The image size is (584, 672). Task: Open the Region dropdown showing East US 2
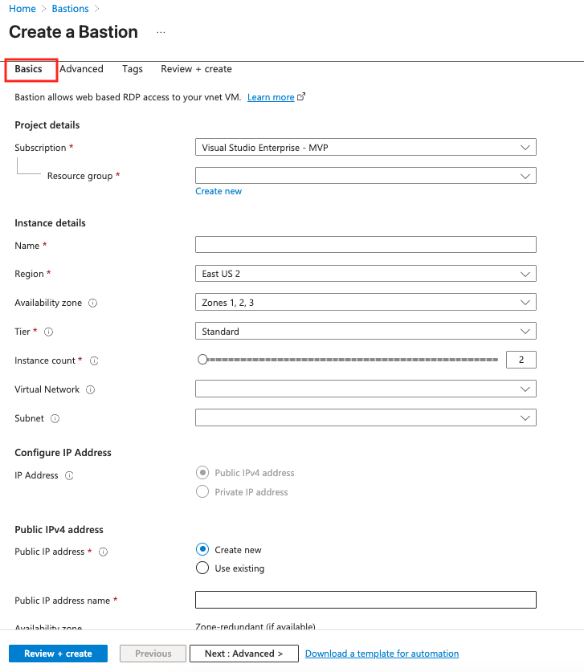click(x=366, y=274)
